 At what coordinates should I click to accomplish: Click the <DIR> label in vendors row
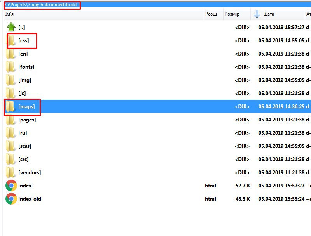coord(242,173)
